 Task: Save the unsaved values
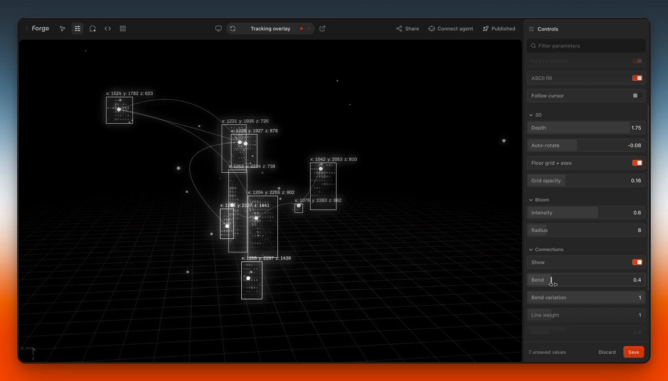pyautogui.click(x=633, y=352)
